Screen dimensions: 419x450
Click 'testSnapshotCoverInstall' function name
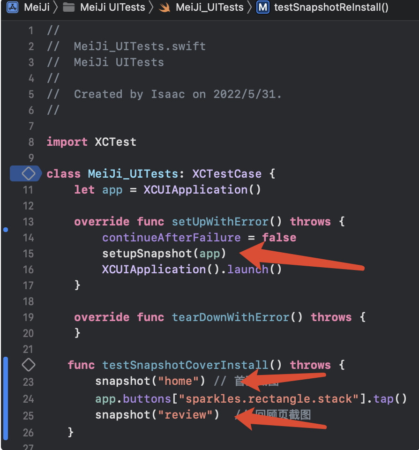tap(185, 365)
